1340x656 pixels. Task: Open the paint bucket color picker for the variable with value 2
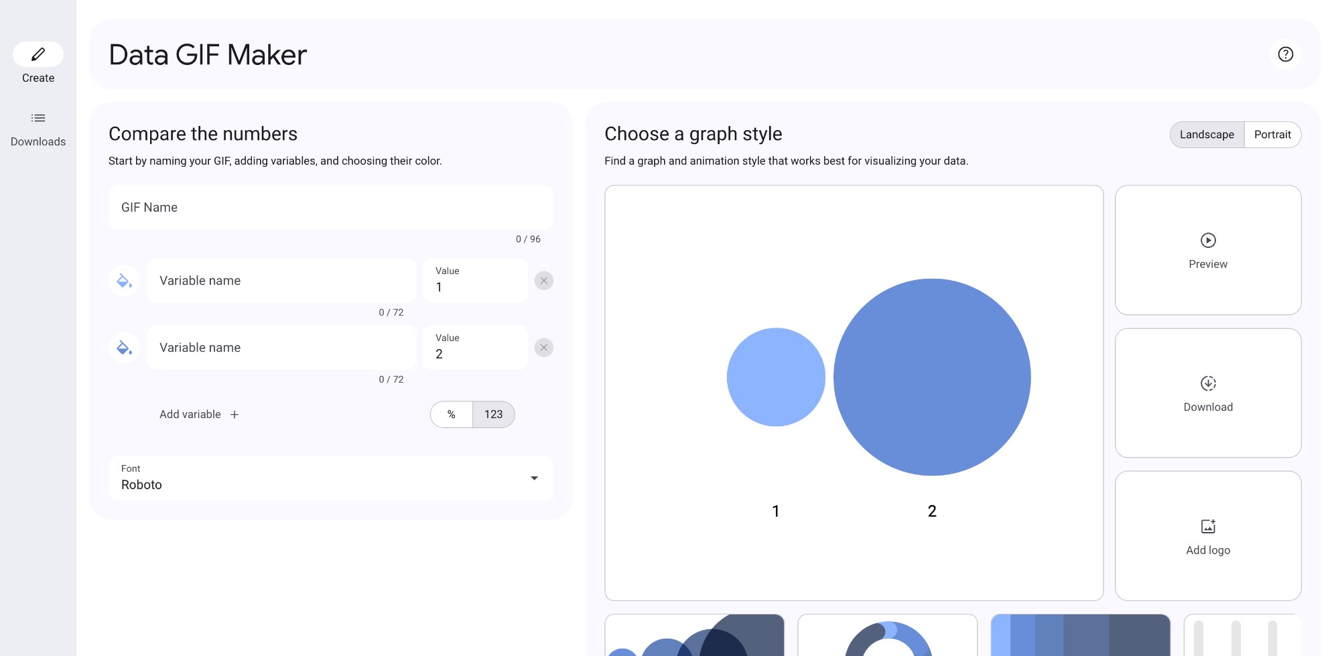pos(124,348)
